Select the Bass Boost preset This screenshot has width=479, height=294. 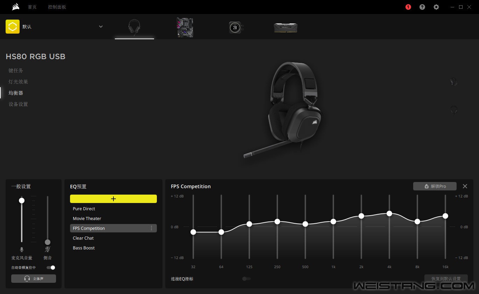pos(113,248)
